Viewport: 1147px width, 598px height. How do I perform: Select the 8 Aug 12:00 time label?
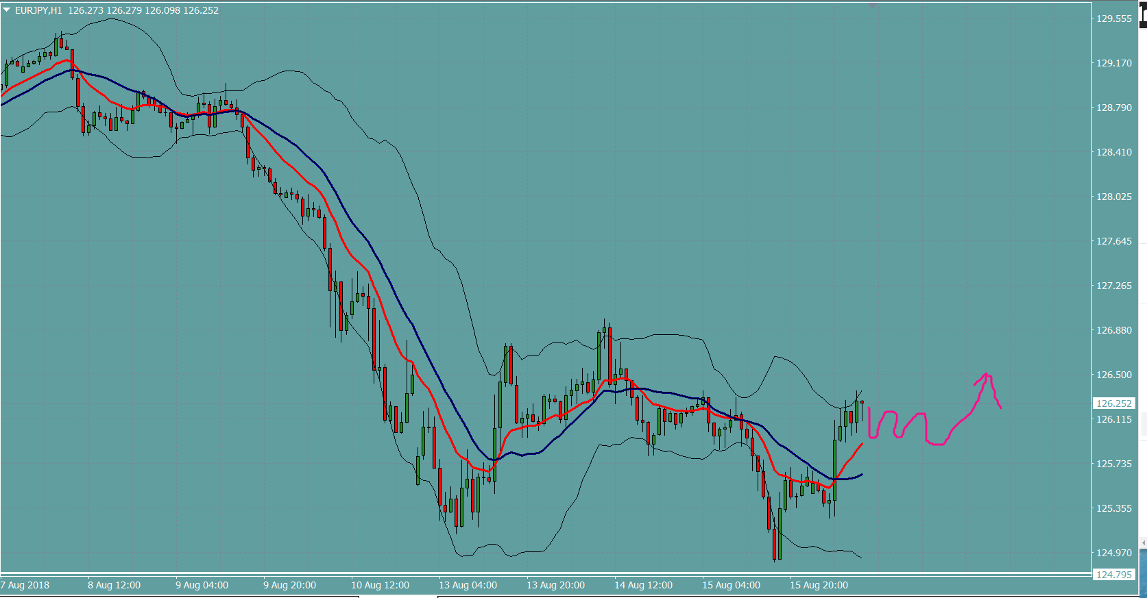[114, 585]
